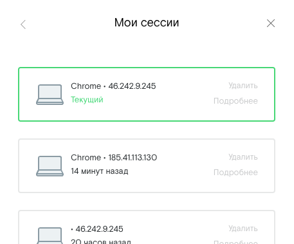Click the 14 минут назад timestamp
294x244 pixels.
(100, 171)
